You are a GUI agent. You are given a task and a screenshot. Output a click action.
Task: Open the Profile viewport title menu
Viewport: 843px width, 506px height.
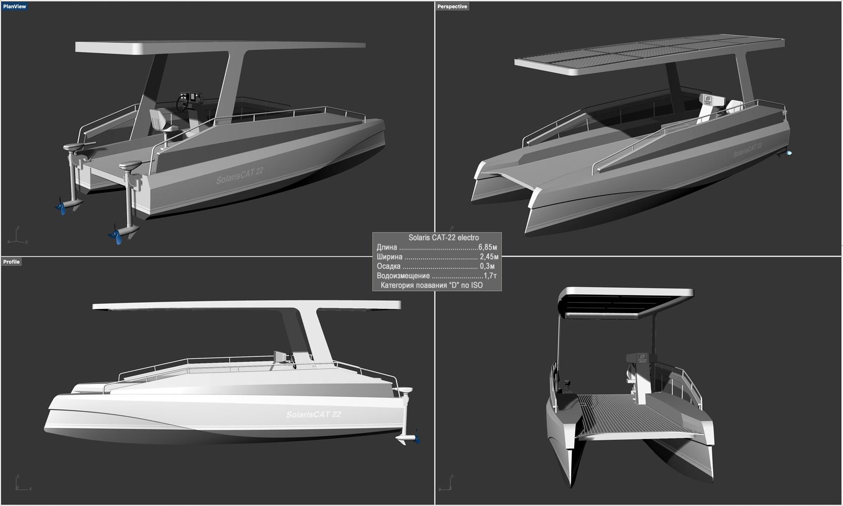(11, 262)
